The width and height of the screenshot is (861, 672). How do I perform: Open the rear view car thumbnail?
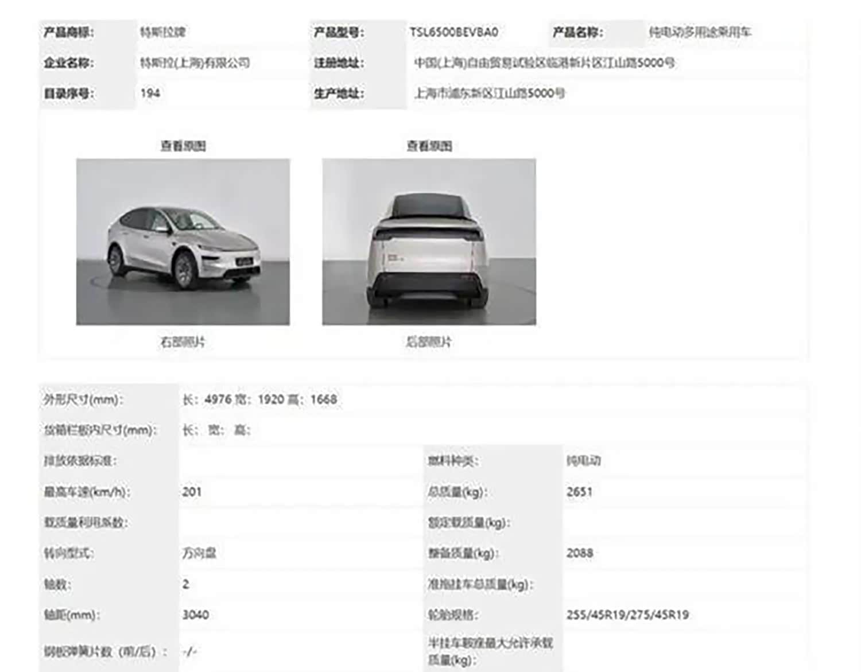coord(429,242)
